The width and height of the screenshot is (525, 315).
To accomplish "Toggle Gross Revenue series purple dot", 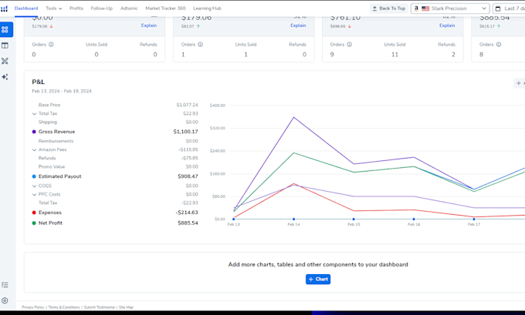I will pyautogui.click(x=34, y=132).
